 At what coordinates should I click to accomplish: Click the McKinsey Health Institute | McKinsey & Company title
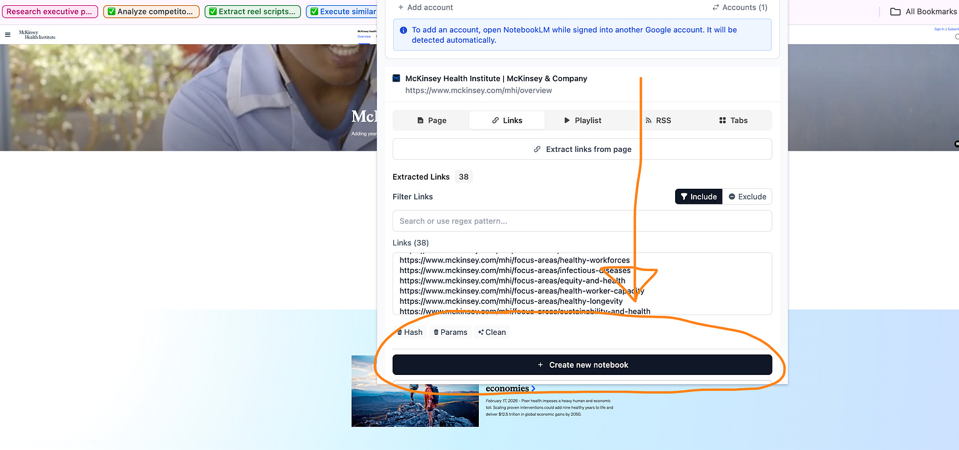pos(496,78)
